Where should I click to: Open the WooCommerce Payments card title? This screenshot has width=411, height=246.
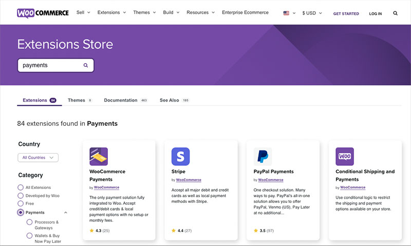[107, 175]
